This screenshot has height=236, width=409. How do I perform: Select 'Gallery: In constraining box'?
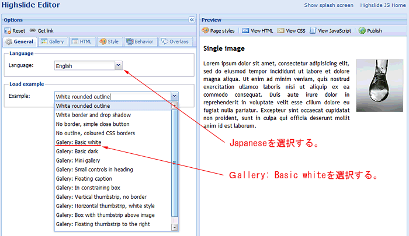coord(113,188)
